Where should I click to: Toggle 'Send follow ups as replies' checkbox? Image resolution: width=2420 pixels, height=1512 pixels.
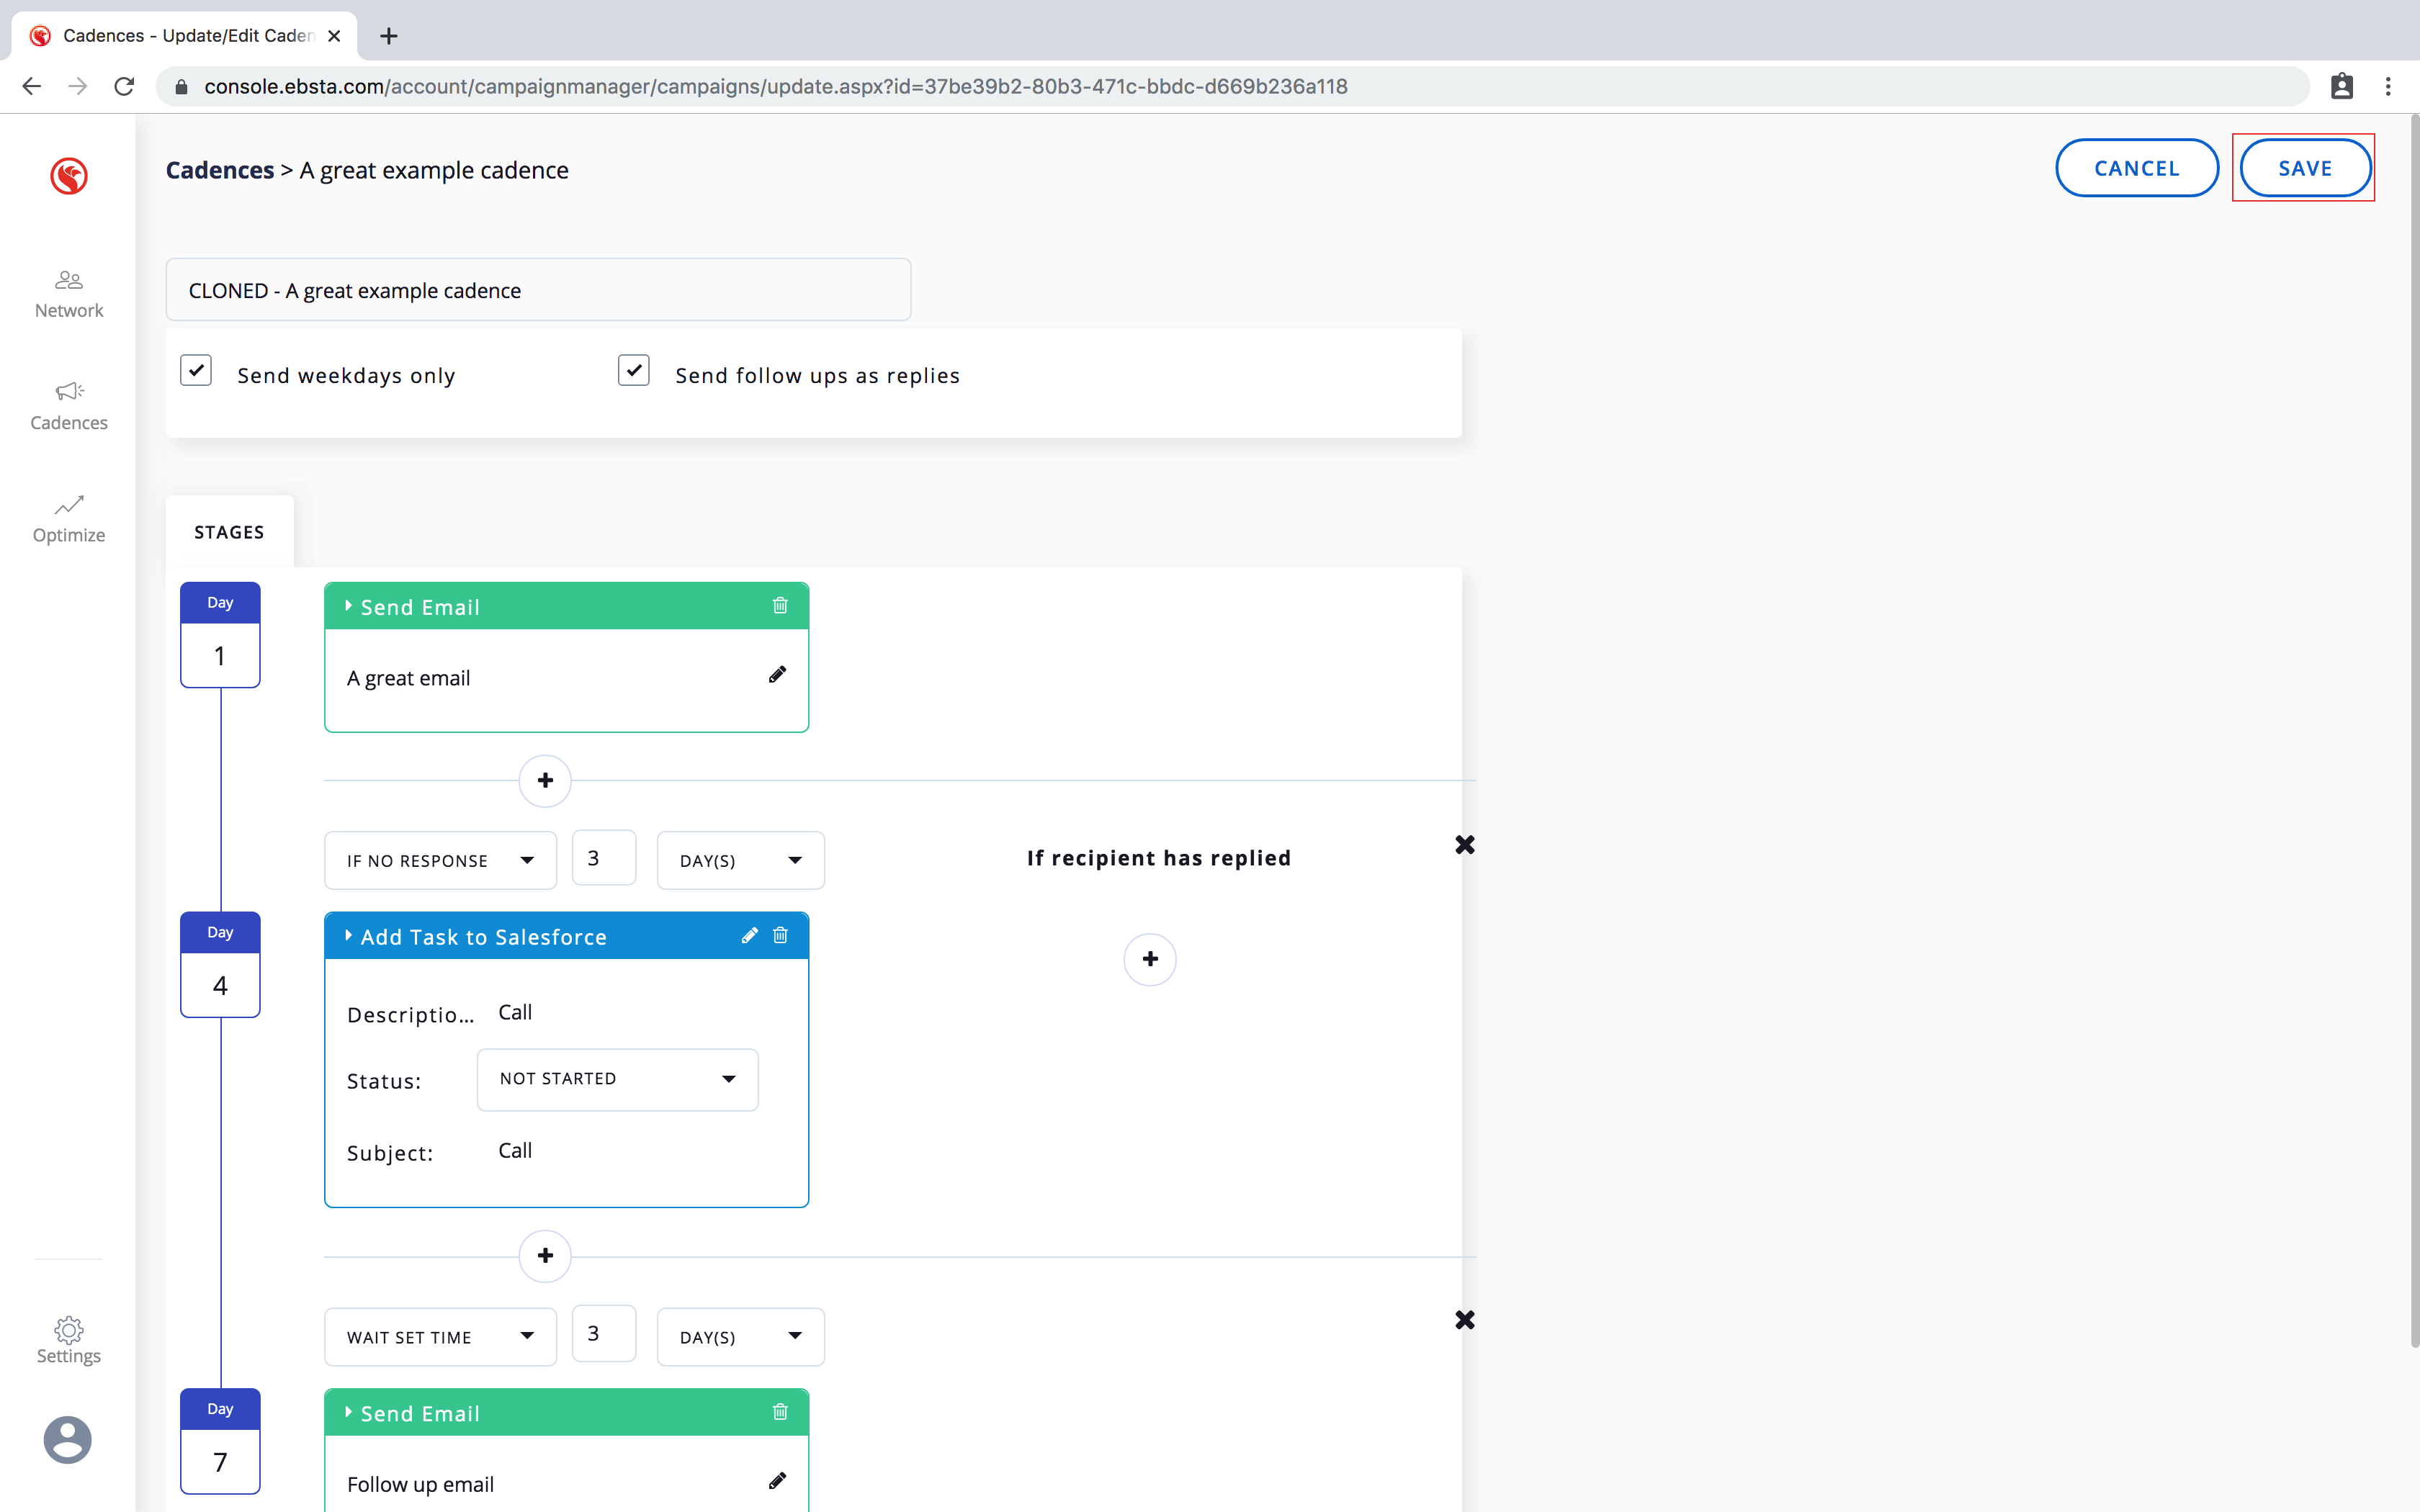(x=634, y=370)
